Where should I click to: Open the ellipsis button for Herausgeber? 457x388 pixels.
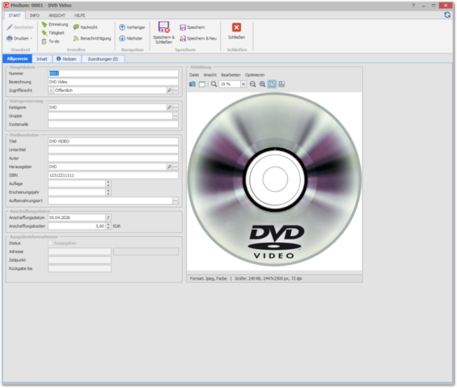176,167
